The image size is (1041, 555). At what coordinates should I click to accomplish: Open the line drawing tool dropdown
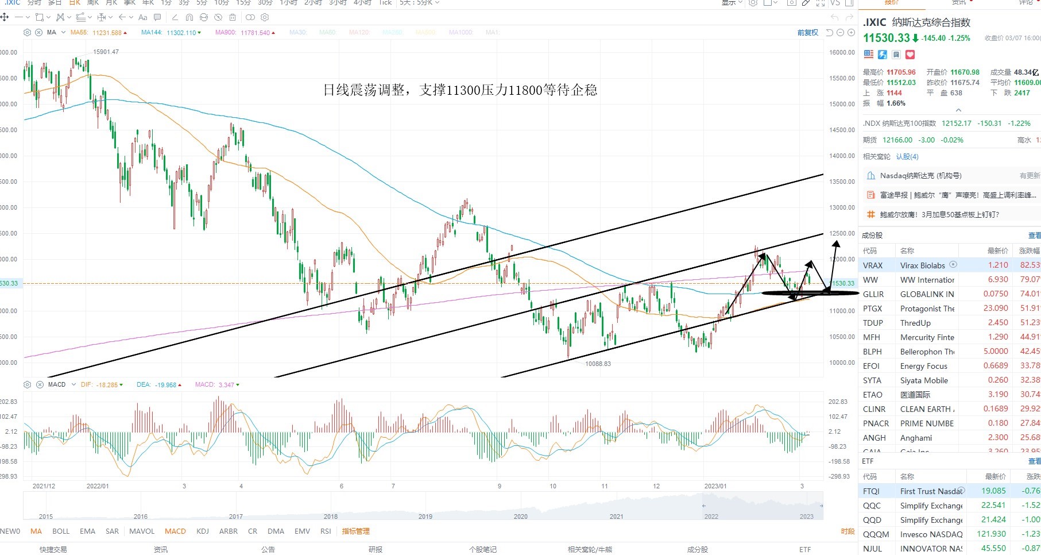28,17
